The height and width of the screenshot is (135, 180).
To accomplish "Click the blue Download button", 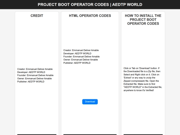I will coord(90,102).
